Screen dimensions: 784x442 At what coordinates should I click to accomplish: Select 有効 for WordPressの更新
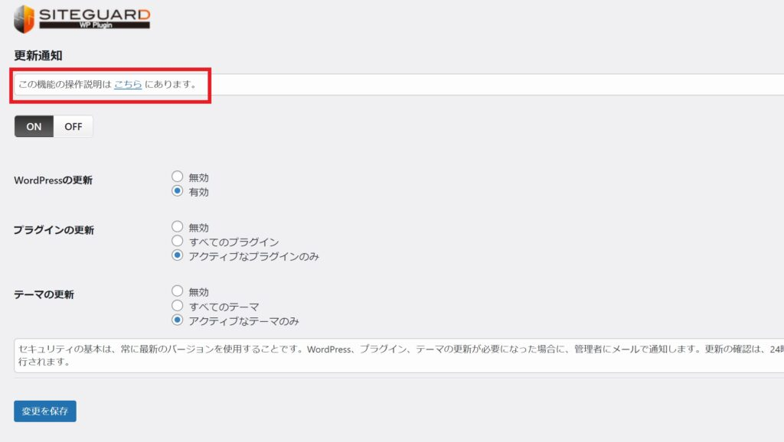pos(178,191)
